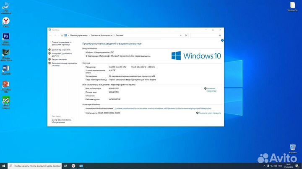Viewport: 302px width, 169px height.
Task: Go up one level arrow
Action: [x=62, y=35]
